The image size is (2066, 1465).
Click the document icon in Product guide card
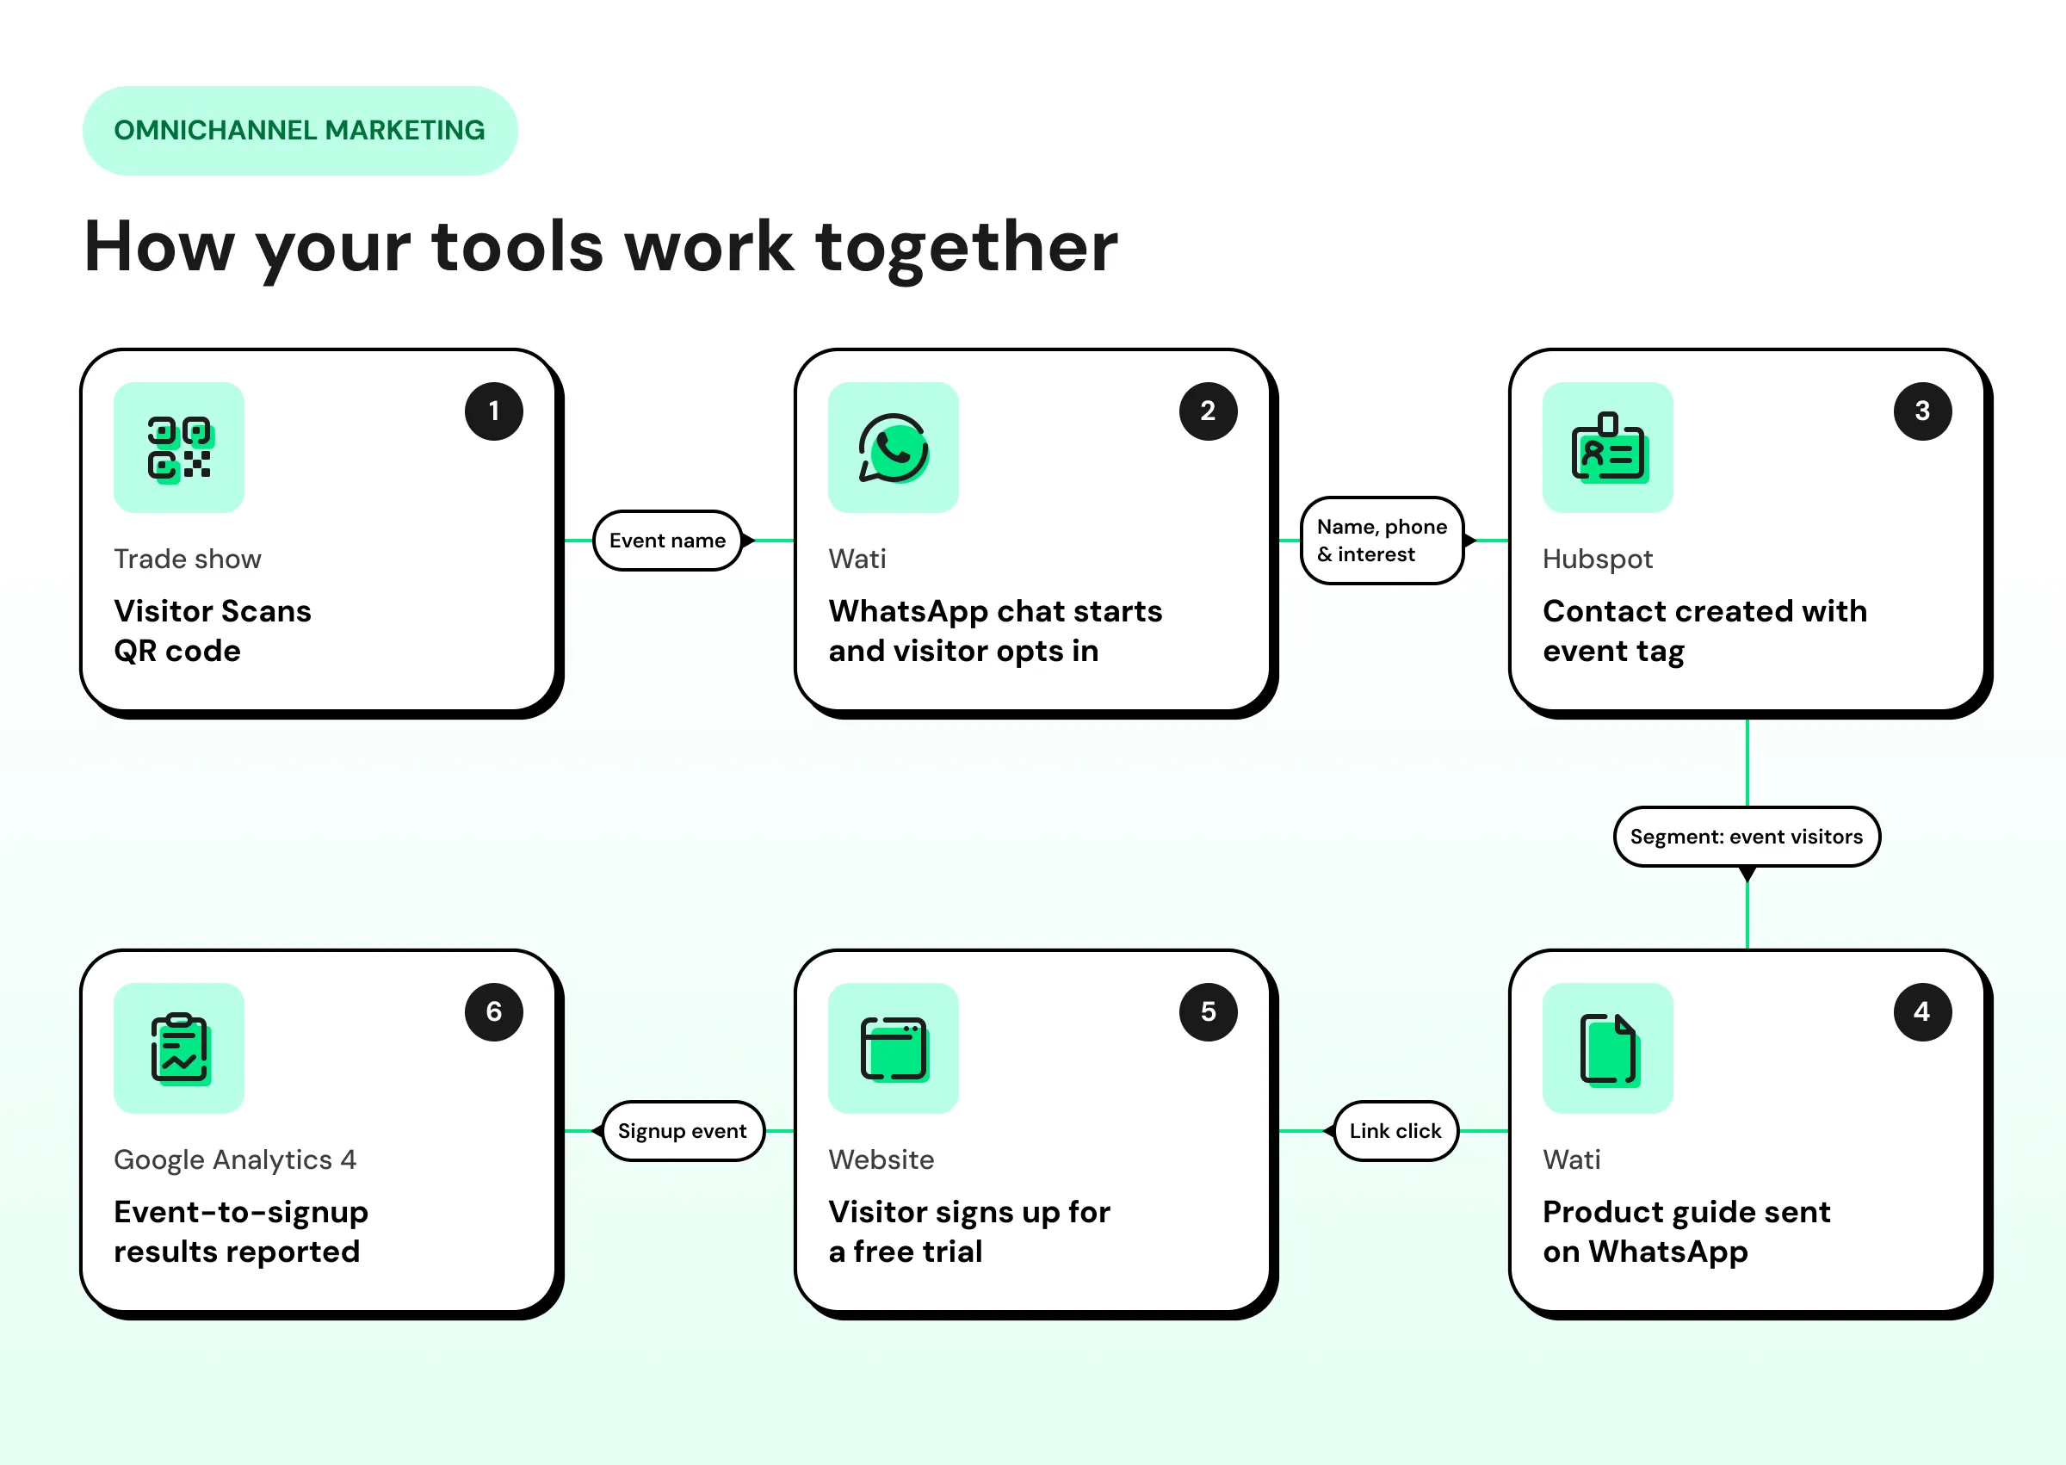(x=1608, y=1048)
